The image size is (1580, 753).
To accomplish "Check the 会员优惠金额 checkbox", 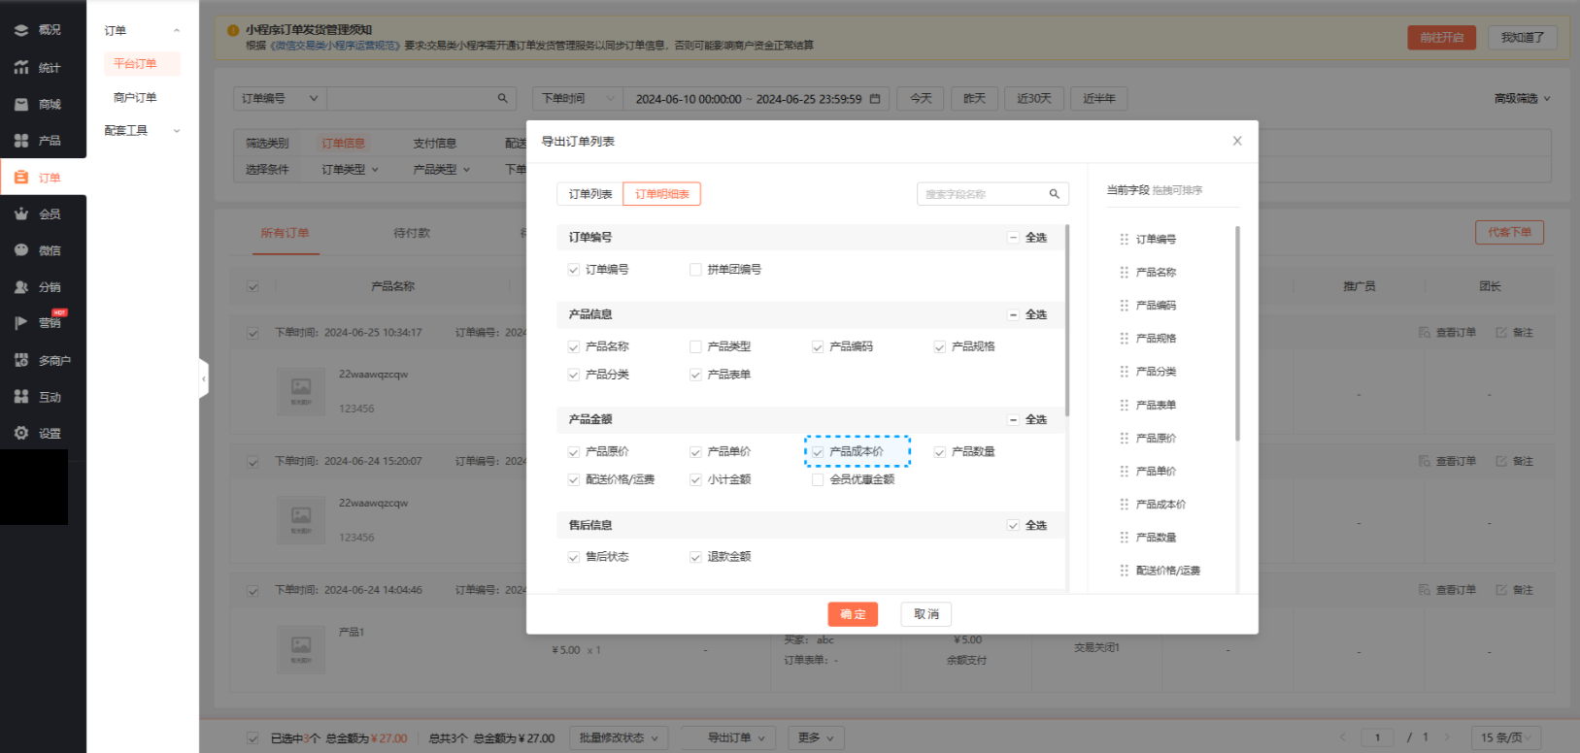I will coord(818,479).
